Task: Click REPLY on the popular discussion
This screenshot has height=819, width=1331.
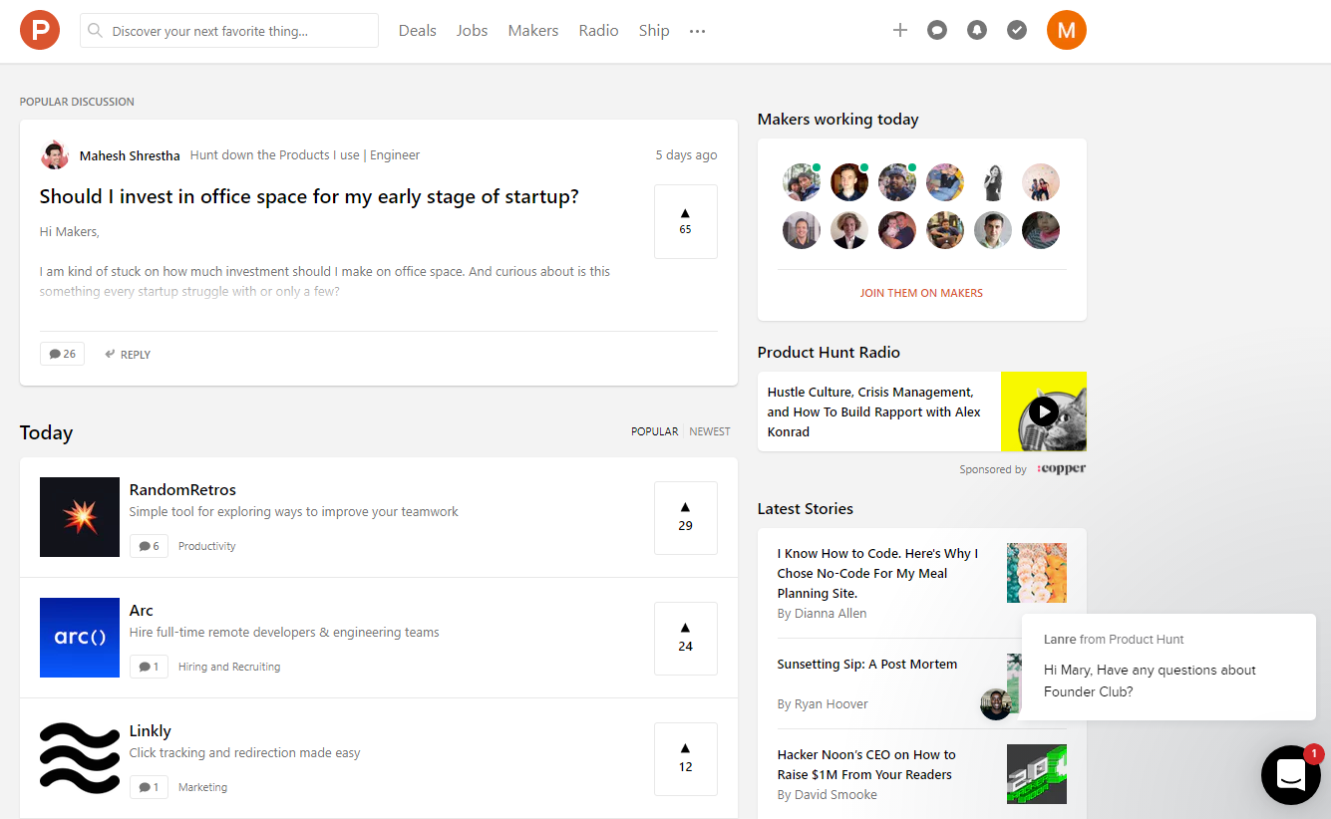Action: click(128, 355)
